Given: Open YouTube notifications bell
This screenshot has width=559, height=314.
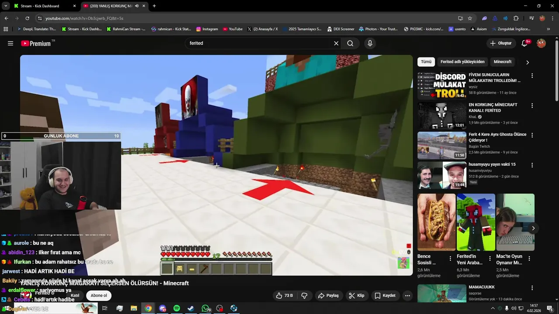Looking at the screenshot, I should point(525,43).
